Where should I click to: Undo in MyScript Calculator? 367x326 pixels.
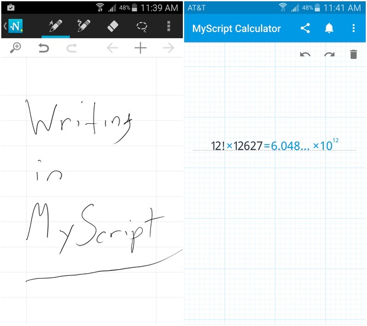[x=305, y=55]
